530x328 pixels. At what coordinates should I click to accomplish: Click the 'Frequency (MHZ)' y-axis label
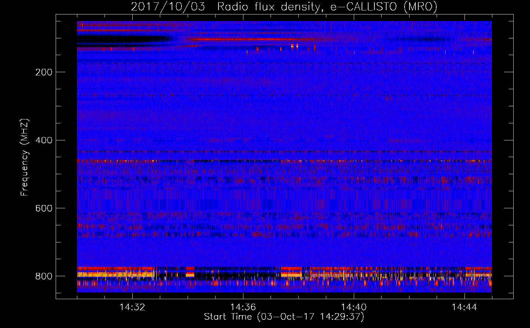point(25,157)
